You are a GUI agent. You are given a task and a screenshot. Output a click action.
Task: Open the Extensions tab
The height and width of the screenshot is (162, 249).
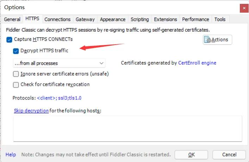[x=165, y=19]
